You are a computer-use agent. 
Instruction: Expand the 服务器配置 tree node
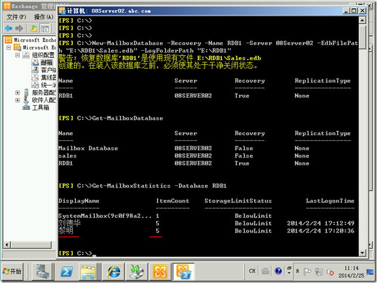pos(17,92)
